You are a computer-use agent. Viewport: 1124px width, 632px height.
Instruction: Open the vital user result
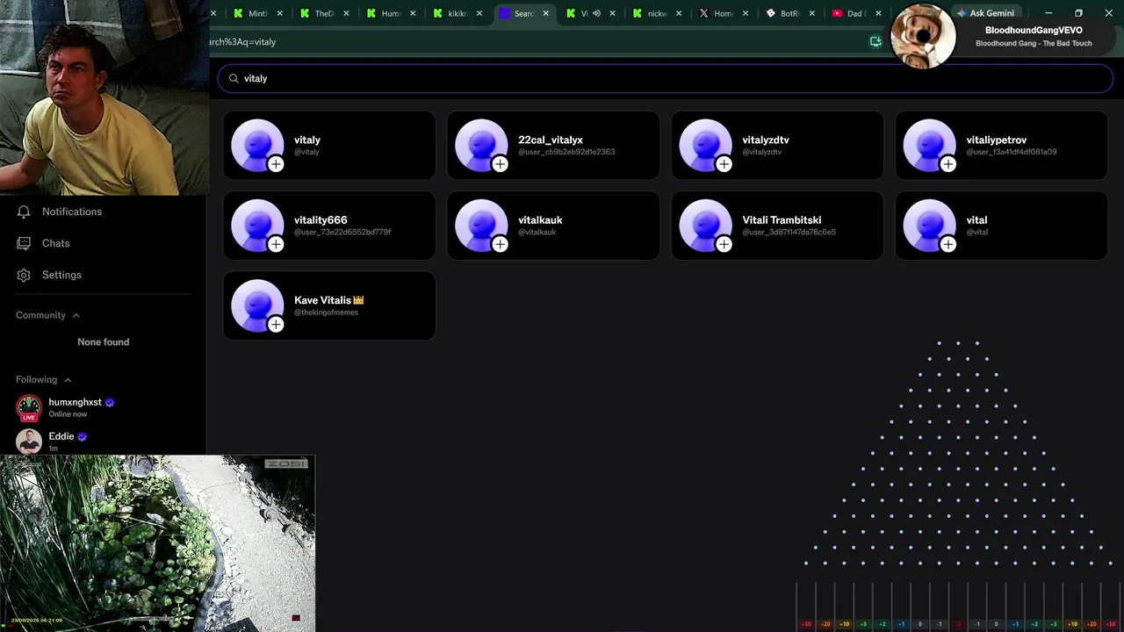point(1001,226)
